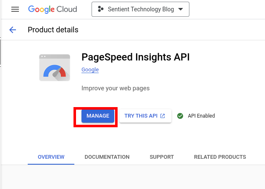Viewport: 265px width, 189px height.
Task: Click the Google Cloud logo
Action: pos(52,9)
